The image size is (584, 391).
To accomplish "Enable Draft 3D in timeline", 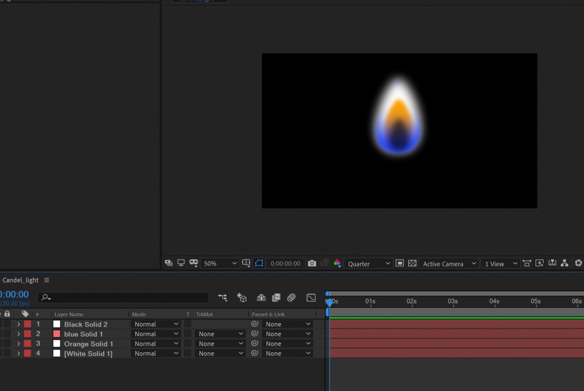I will (x=242, y=297).
